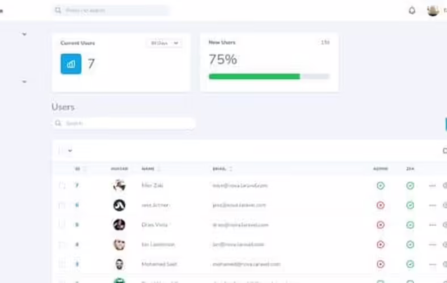Image resolution: width=447 pixels, height=283 pixels.
Task: Click the New Users green progress bar
Action: pyautogui.click(x=255, y=76)
